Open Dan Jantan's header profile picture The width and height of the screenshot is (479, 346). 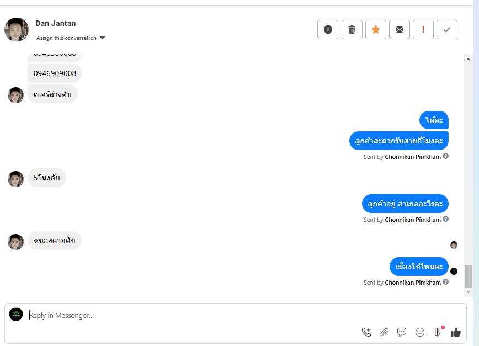(x=17, y=30)
